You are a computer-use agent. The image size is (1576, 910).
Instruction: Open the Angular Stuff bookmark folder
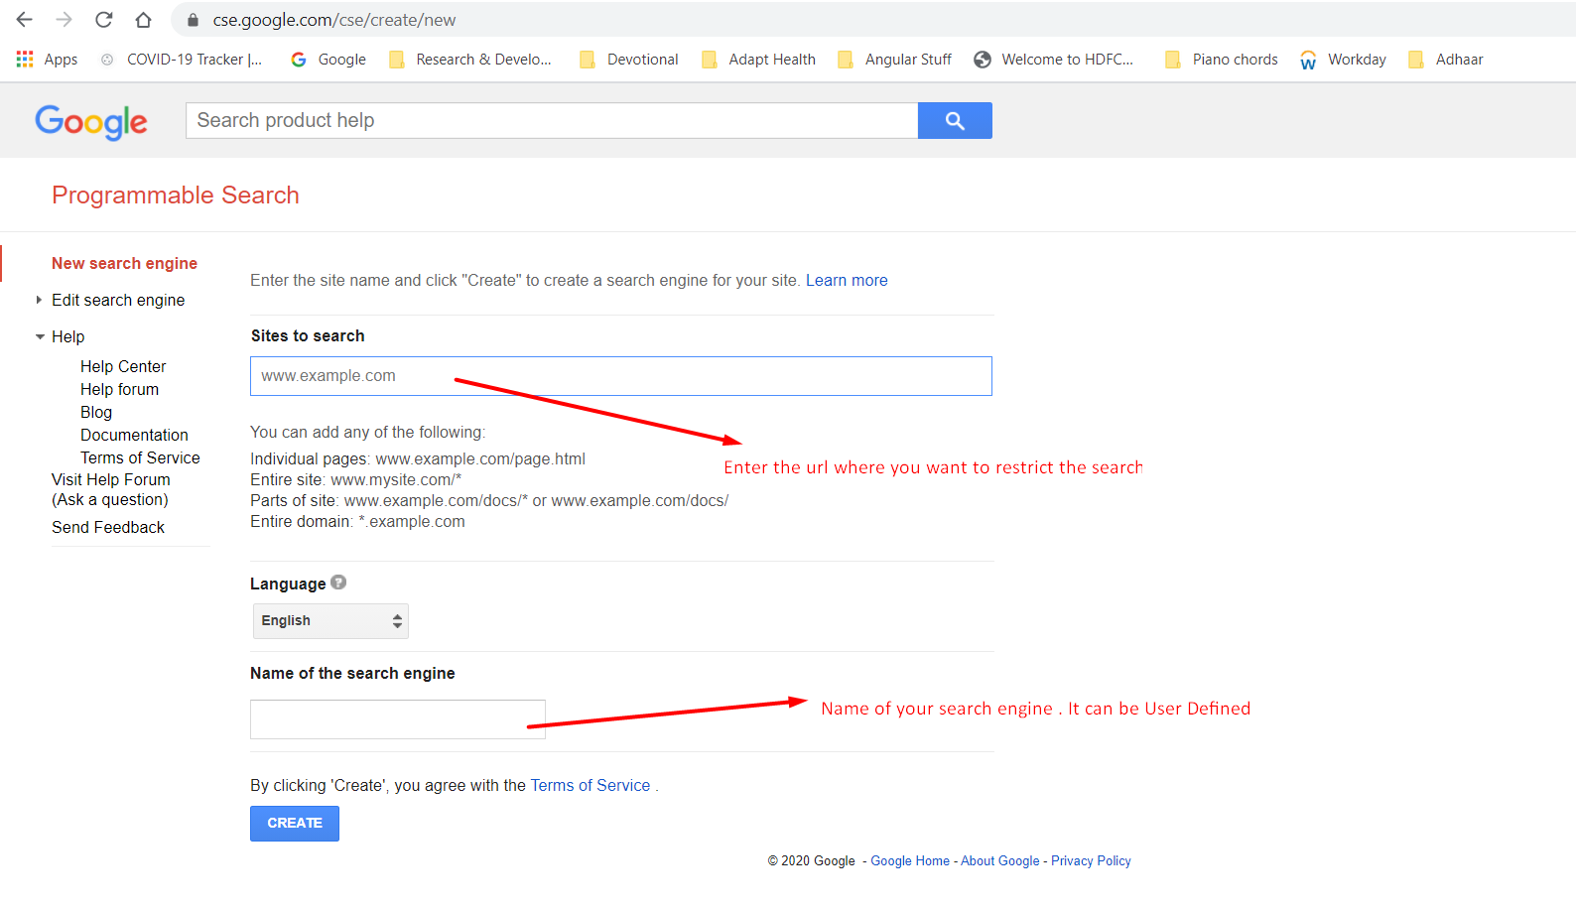[894, 60]
